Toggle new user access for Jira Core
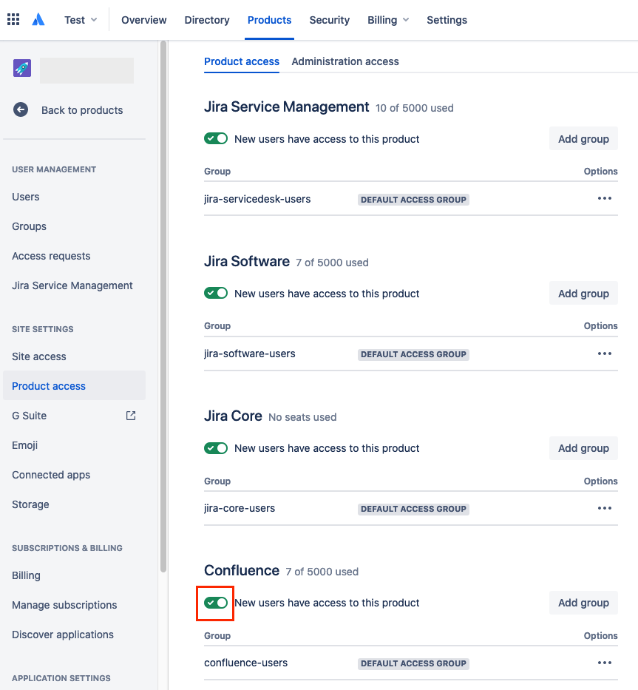 (216, 448)
